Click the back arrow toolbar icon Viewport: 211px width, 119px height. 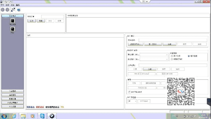coord(3,10)
